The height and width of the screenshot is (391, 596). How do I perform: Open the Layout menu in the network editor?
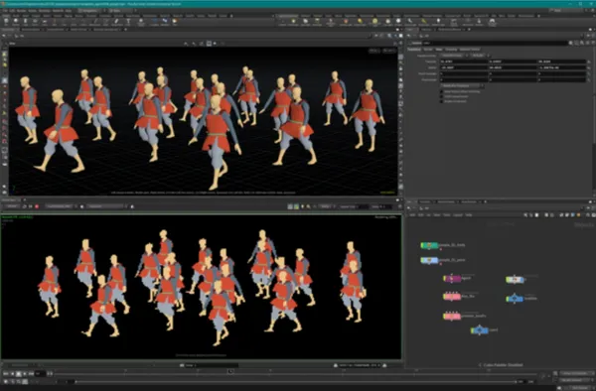(x=458, y=215)
